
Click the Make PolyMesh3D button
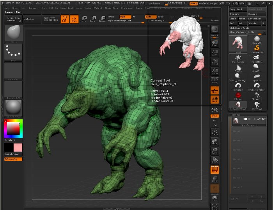(x=252, y=18)
